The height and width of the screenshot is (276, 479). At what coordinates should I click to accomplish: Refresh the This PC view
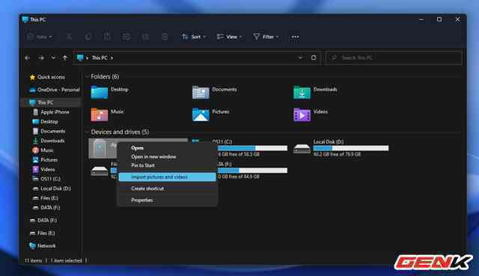click(x=314, y=58)
